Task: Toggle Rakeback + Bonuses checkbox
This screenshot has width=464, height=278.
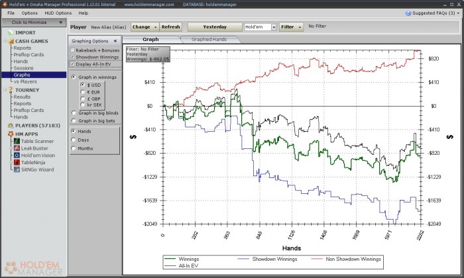Action: 72,50
